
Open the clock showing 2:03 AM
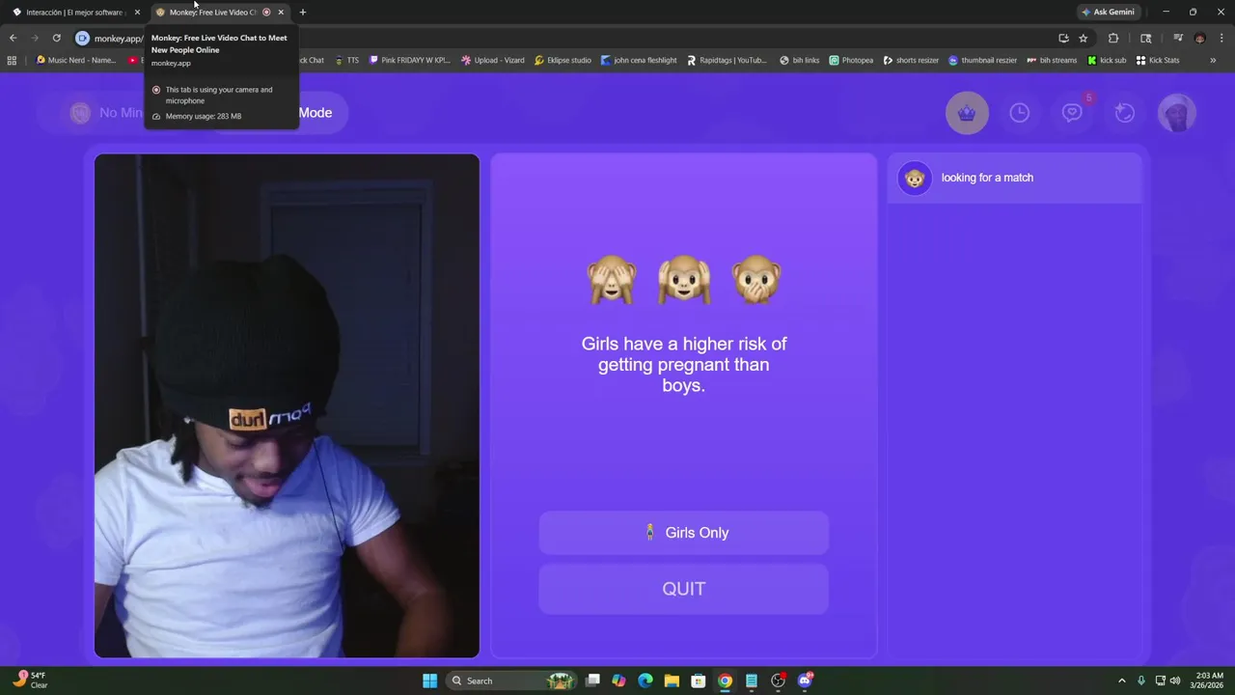1209,681
